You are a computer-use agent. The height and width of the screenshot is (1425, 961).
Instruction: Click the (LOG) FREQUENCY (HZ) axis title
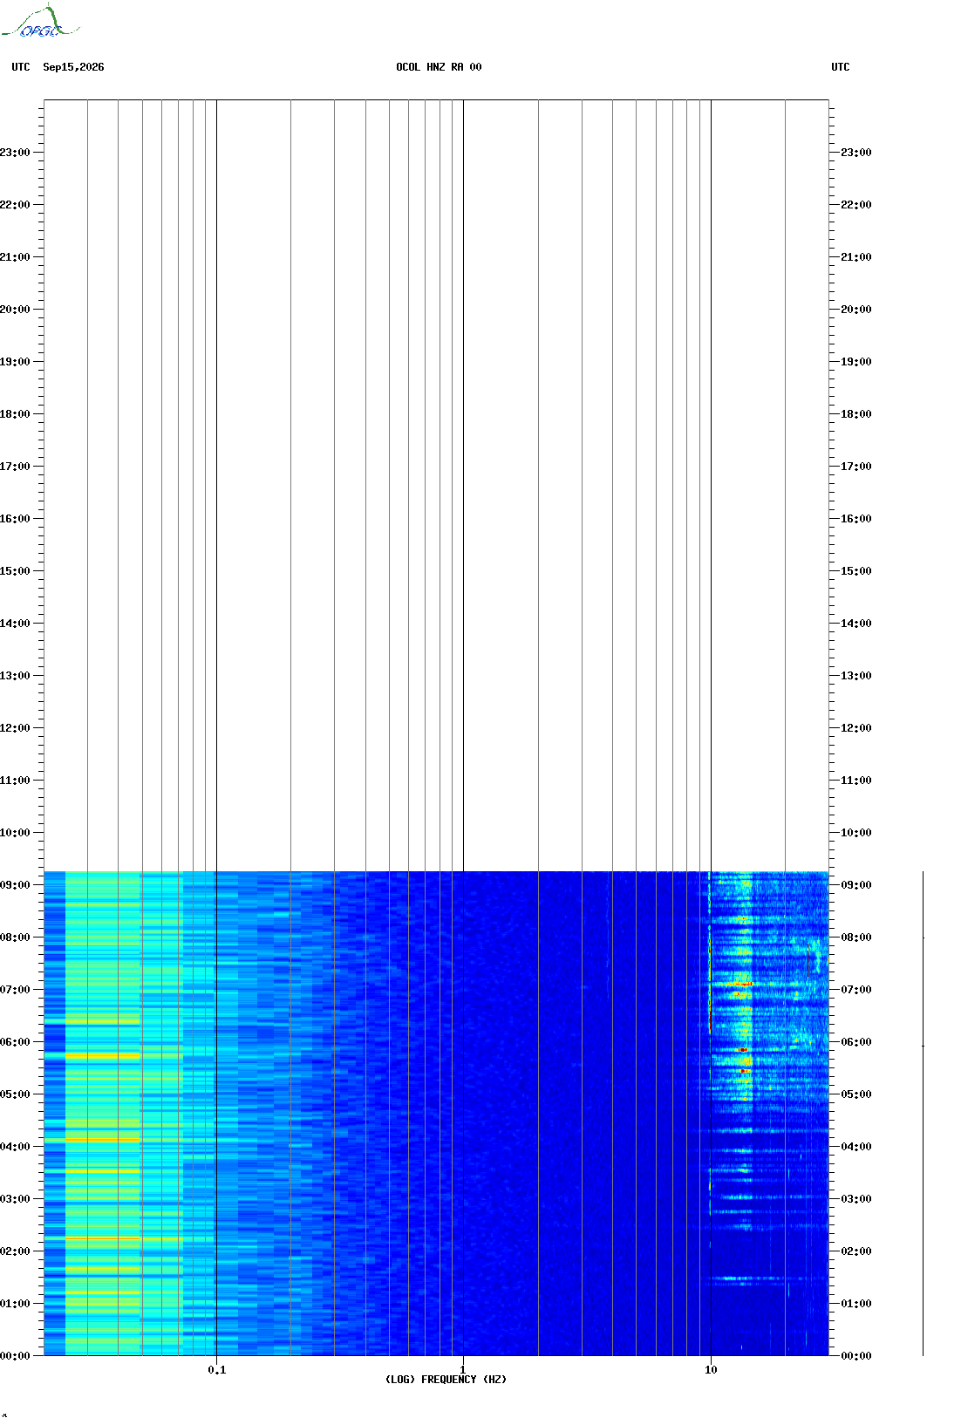point(446,1380)
